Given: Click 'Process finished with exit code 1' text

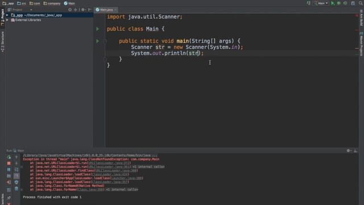Looking at the screenshot, I should point(52,197).
